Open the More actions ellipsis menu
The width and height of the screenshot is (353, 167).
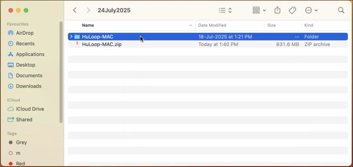(311, 10)
